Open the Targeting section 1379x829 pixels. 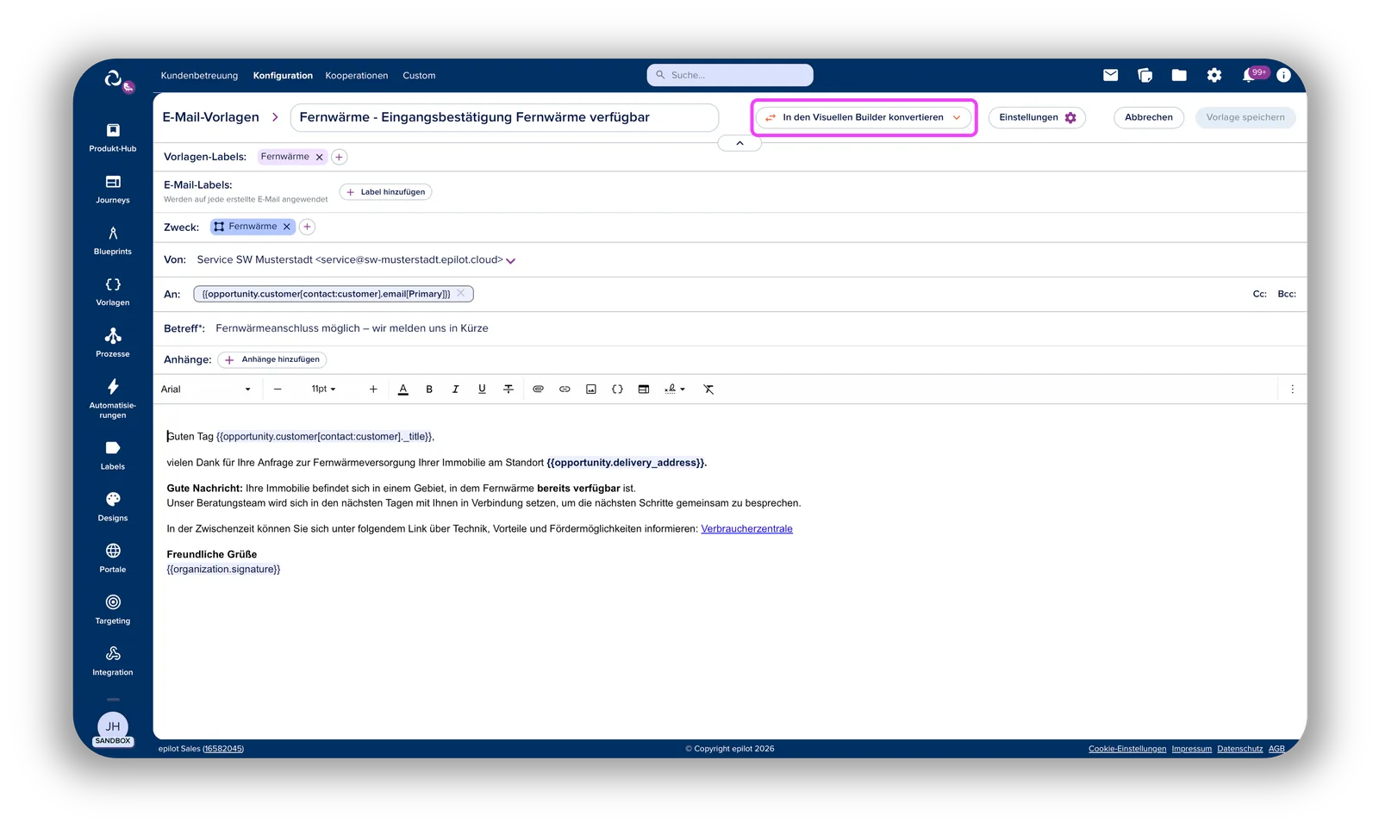[113, 609]
